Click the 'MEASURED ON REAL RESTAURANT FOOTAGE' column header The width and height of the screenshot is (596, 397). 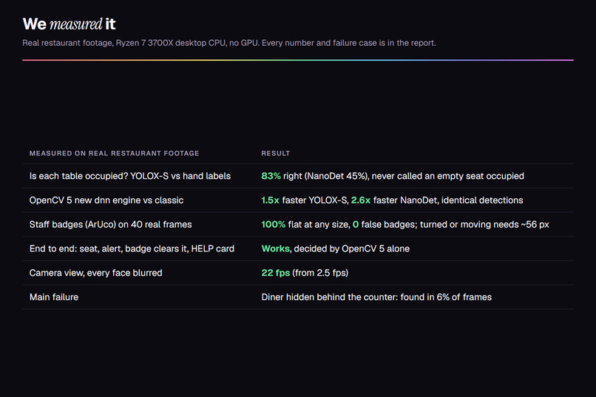coord(114,153)
